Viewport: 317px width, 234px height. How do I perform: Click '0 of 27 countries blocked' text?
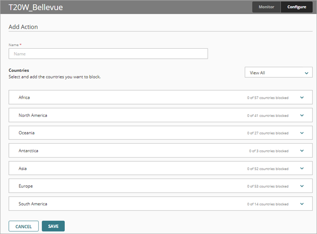268,133
